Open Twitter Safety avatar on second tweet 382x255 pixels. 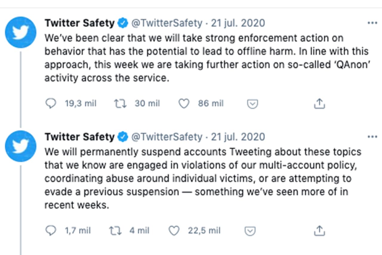pos(21,146)
